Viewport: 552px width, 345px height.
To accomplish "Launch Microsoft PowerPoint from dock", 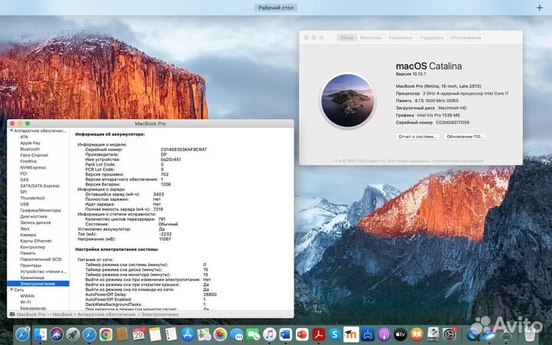I will coord(302,334).
